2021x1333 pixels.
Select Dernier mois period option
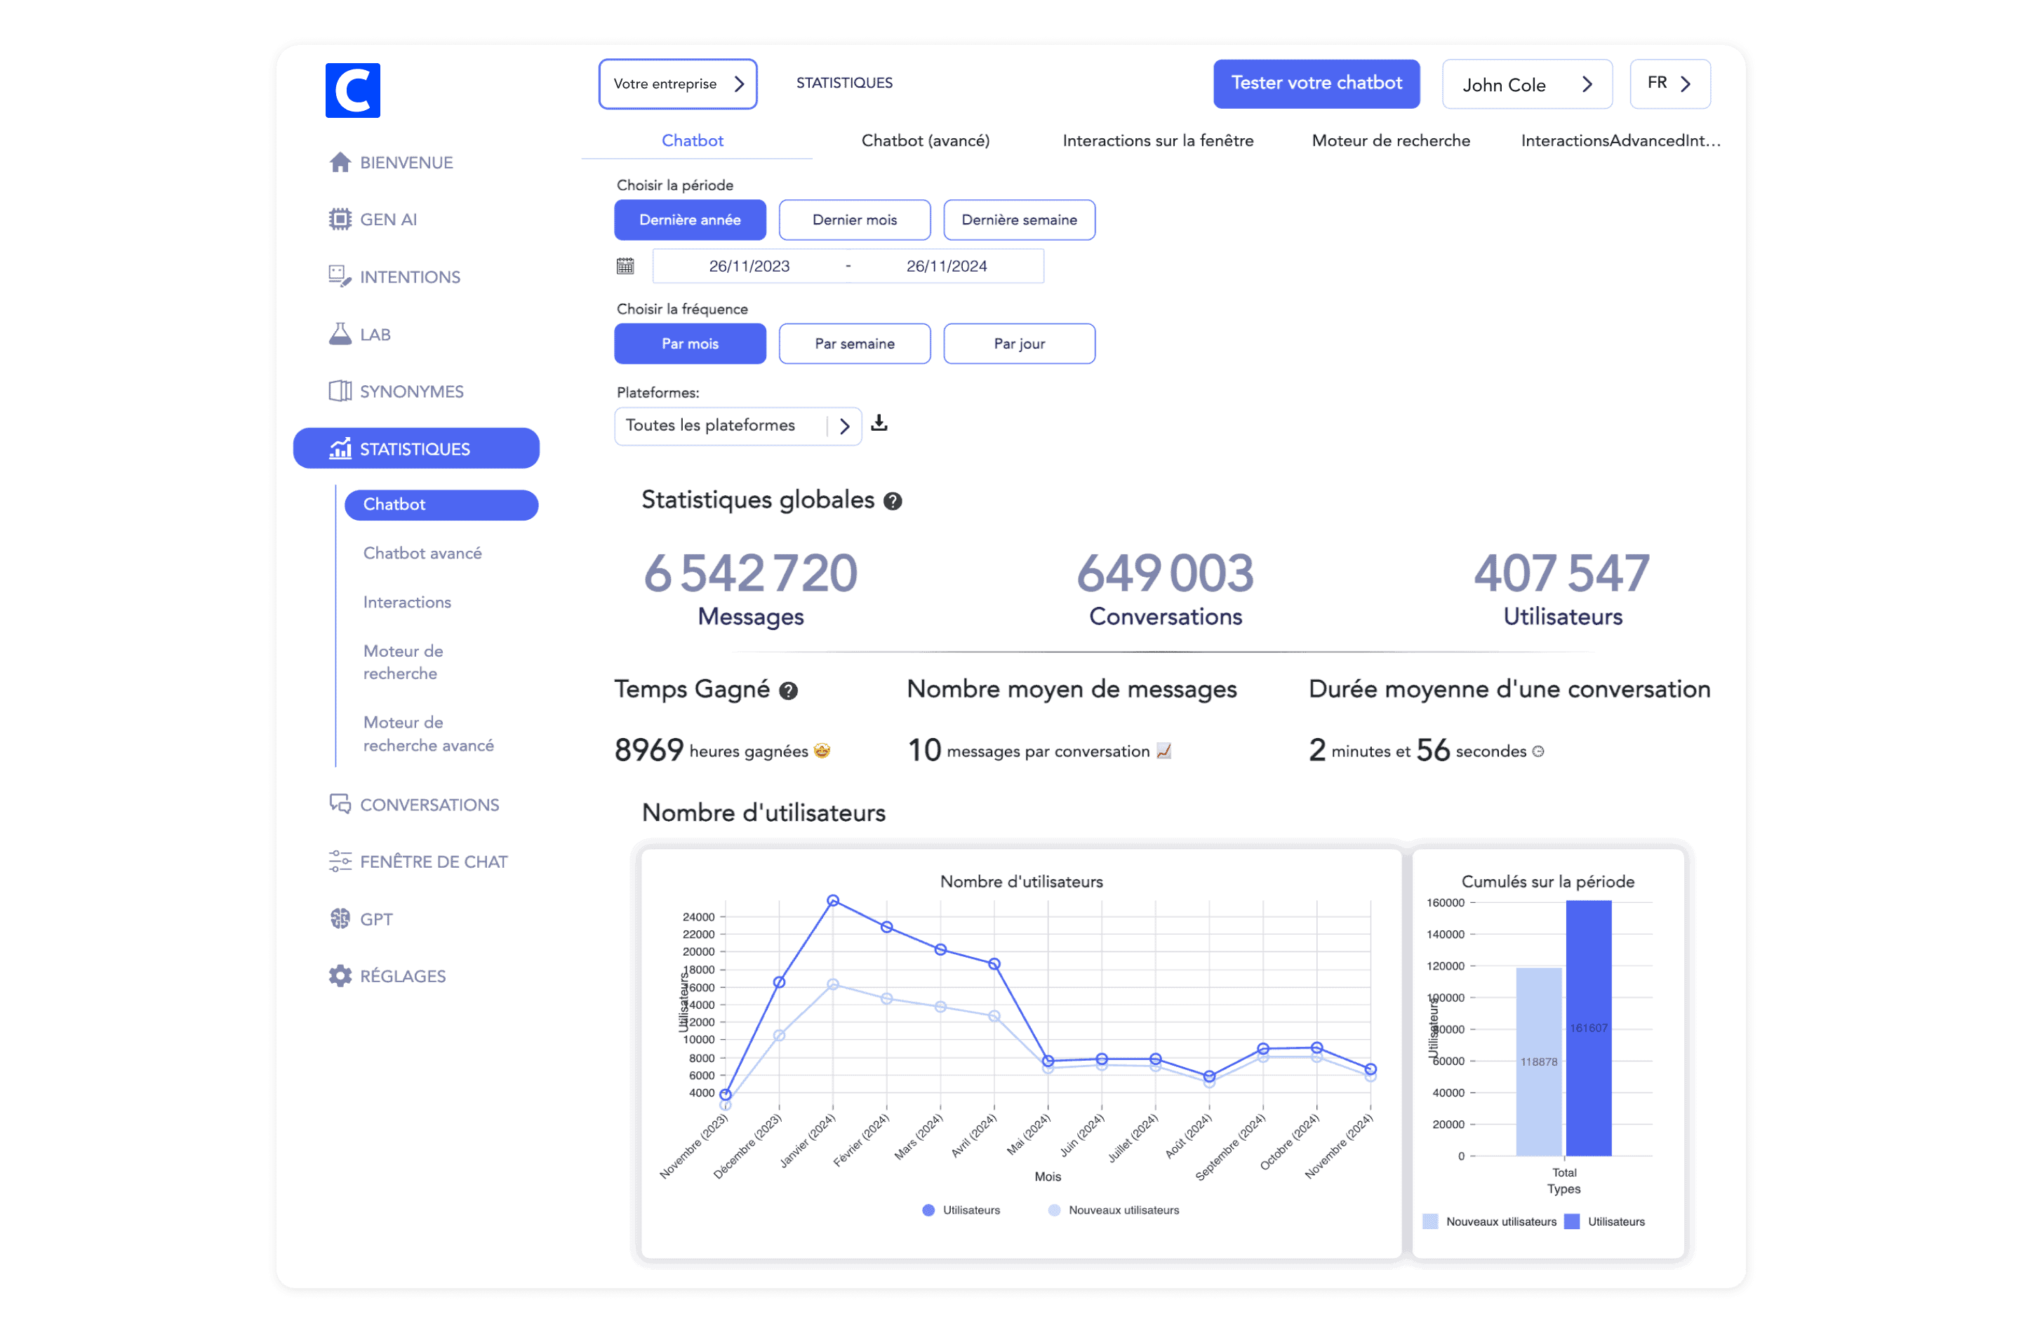(853, 220)
